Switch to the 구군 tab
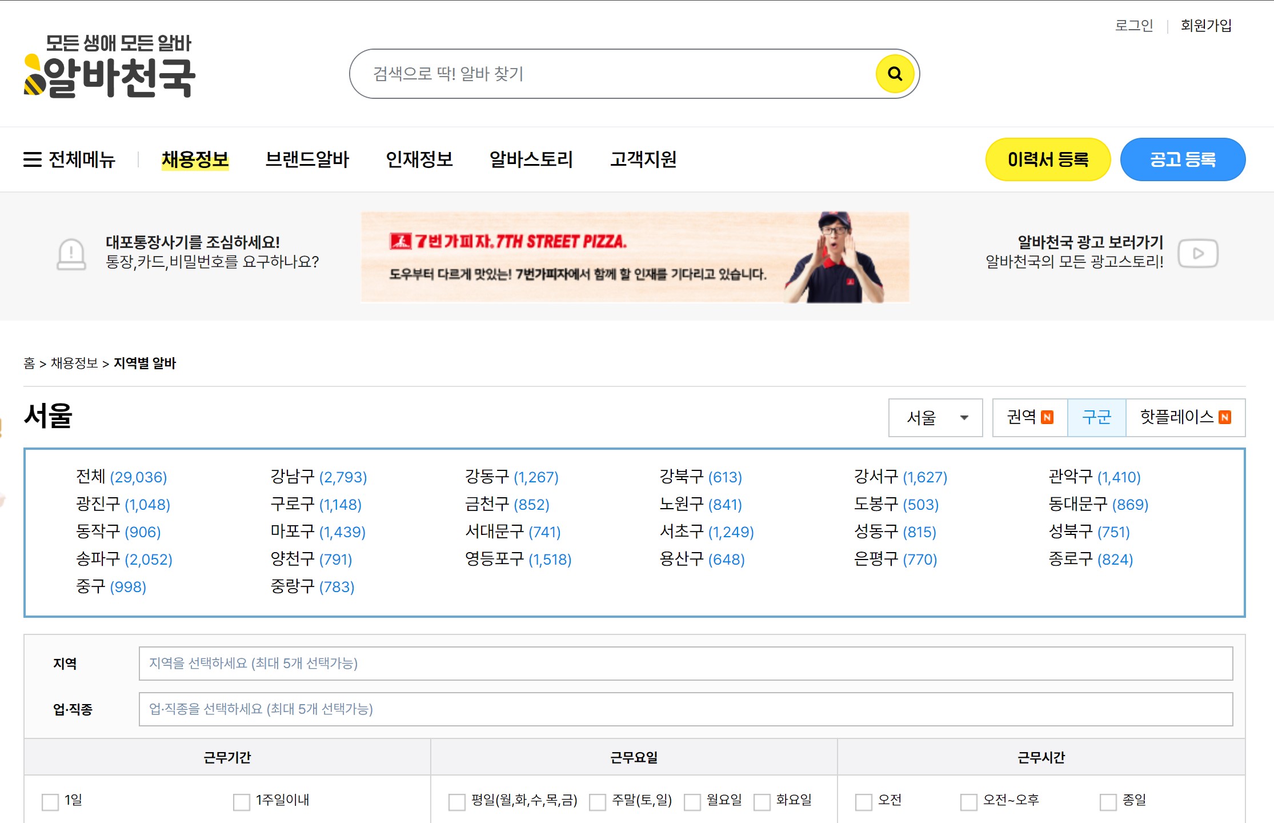The height and width of the screenshot is (823, 1274). pyautogui.click(x=1096, y=418)
